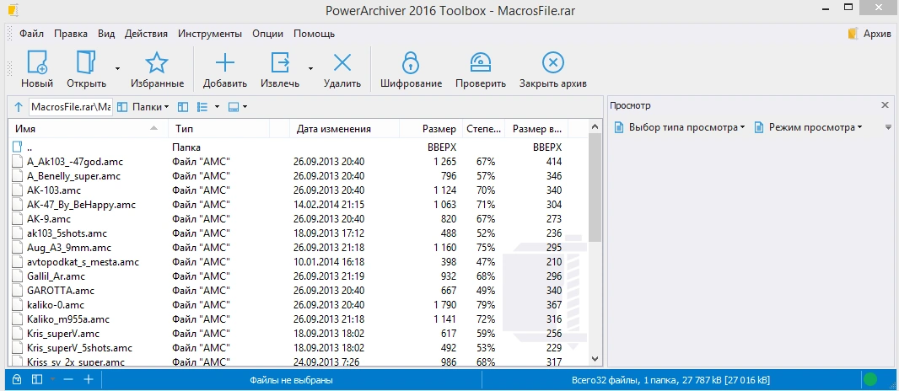The image size is (899, 391).
Task: Open the Избранные favorites star icon
Action: [x=157, y=62]
